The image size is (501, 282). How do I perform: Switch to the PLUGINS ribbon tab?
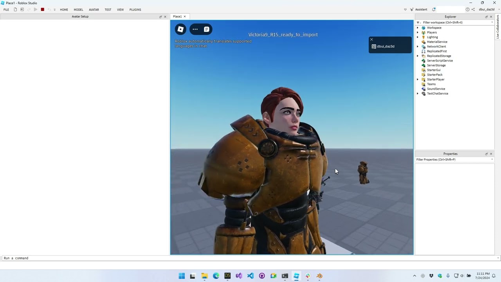[x=135, y=9]
